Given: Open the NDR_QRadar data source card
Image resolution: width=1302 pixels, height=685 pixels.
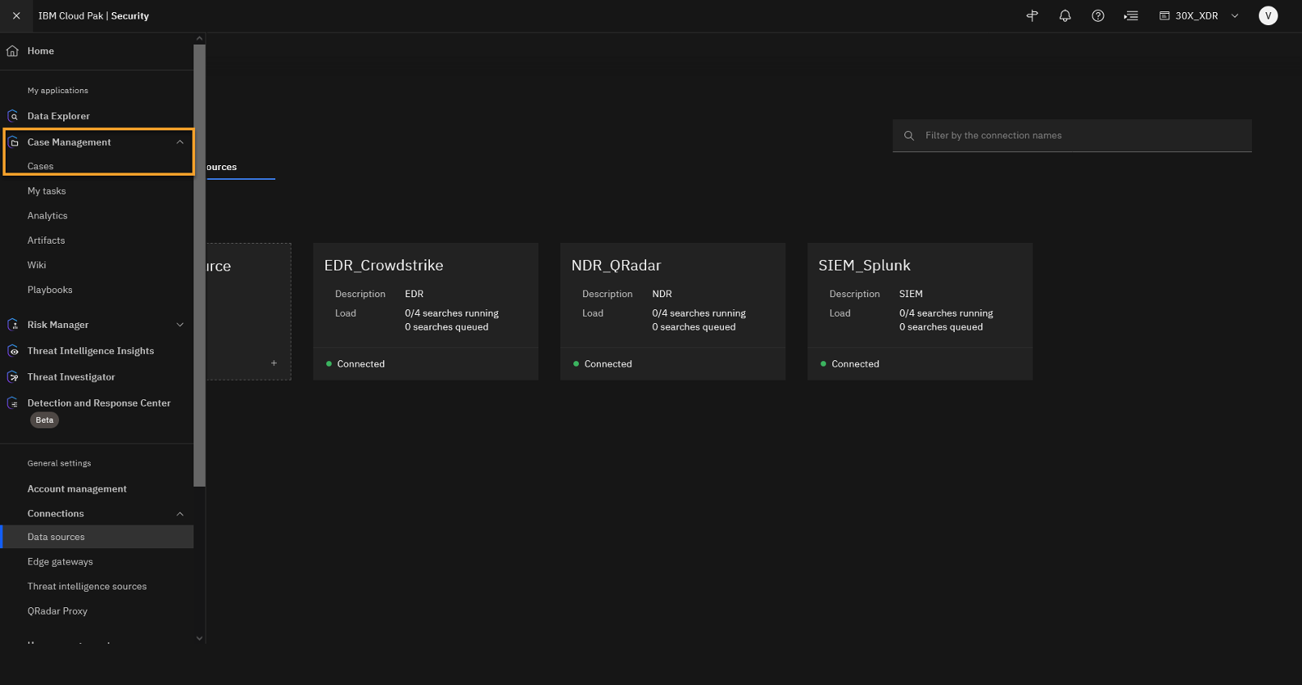Looking at the screenshot, I should [673, 311].
